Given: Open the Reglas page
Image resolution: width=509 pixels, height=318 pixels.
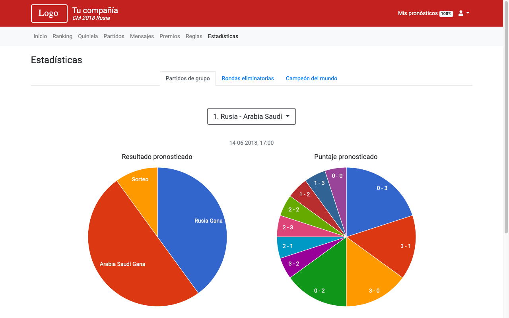Looking at the screenshot, I should 194,36.
